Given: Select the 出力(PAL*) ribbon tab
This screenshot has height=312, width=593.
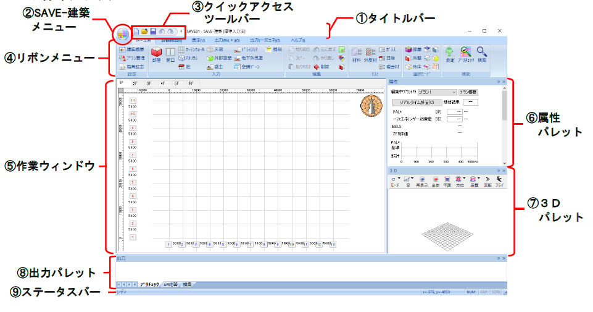Looking at the screenshot, I should click(227, 40).
